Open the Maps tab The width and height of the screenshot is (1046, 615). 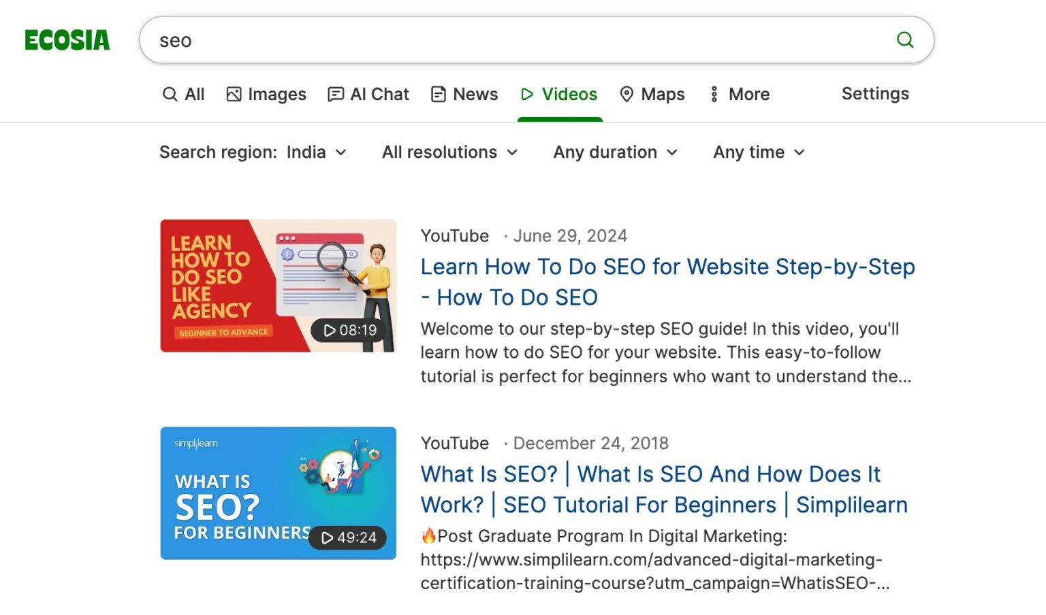coord(652,94)
